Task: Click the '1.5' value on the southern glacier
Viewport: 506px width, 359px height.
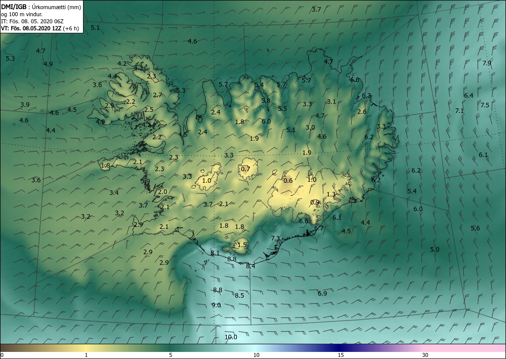Action: (x=242, y=245)
